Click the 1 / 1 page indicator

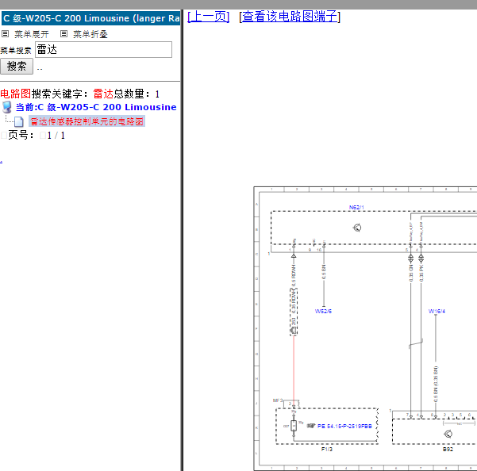coord(56,136)
